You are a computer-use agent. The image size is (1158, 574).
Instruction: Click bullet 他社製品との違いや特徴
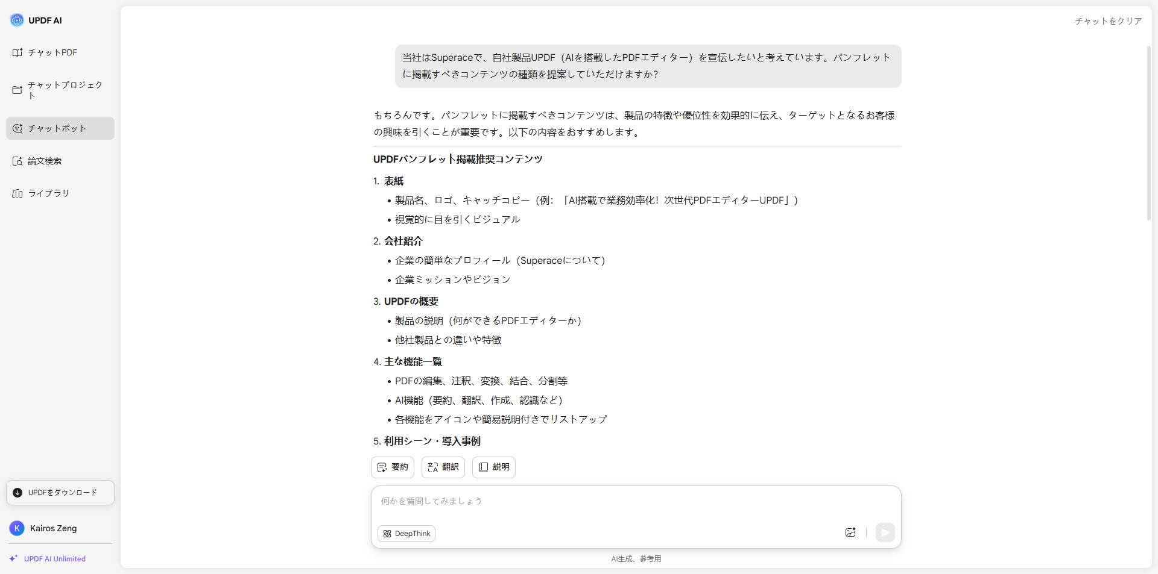click(448, 340)
